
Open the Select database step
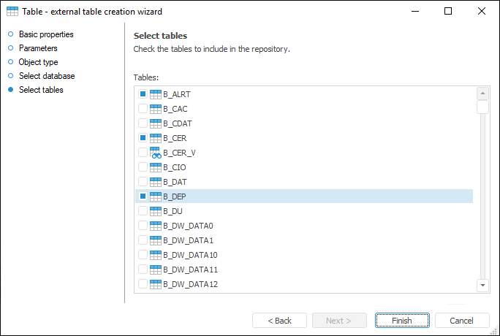[47, 76]
